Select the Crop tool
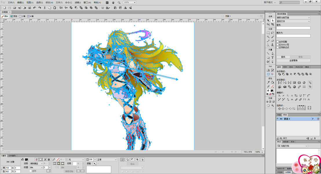The width and height of the screenshot is (321, 174). (x=273, y=24)
